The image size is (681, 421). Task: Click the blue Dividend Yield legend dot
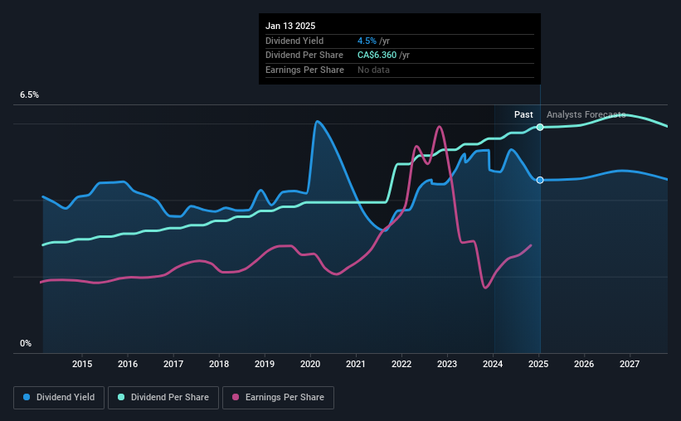coord(27,397)
